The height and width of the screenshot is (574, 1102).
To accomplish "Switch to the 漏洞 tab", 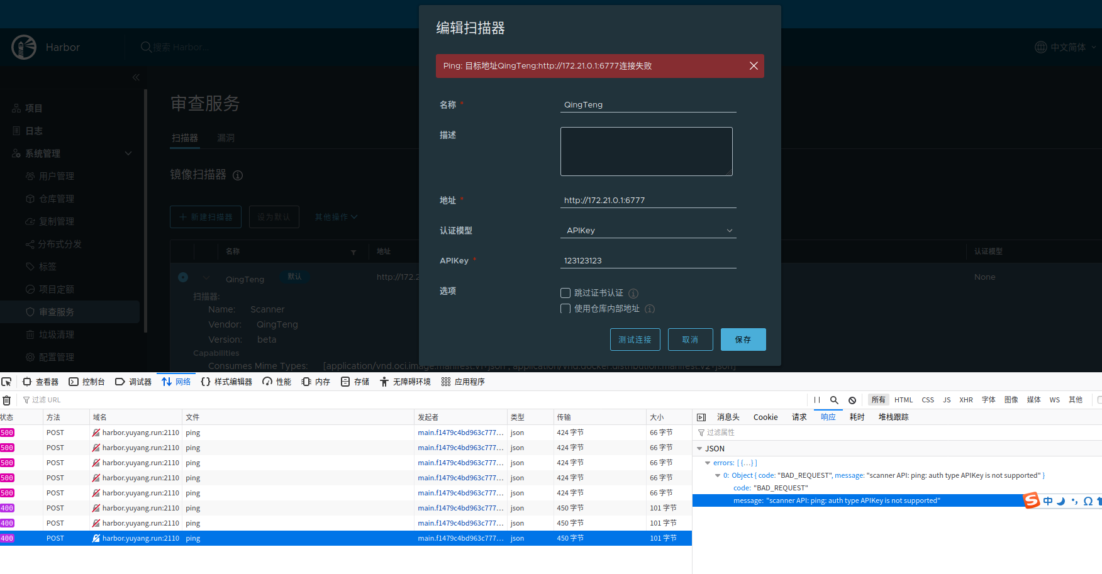I will coord(225,138).
